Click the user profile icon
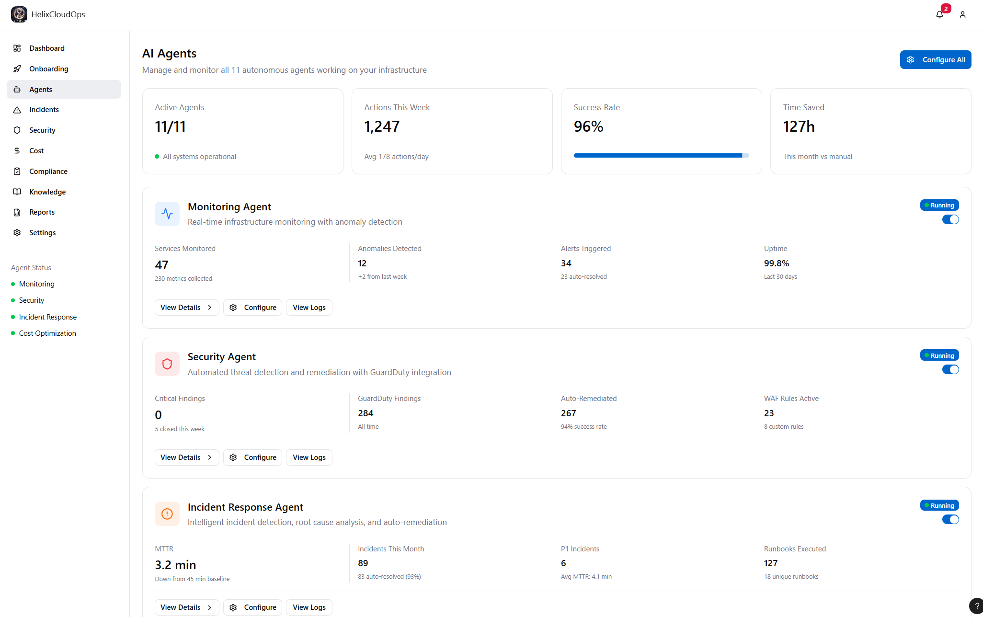This screenshot has width=983, height=617. point(962,14)
